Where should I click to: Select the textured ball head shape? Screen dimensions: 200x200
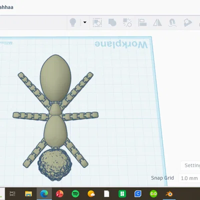coord(55,165)
